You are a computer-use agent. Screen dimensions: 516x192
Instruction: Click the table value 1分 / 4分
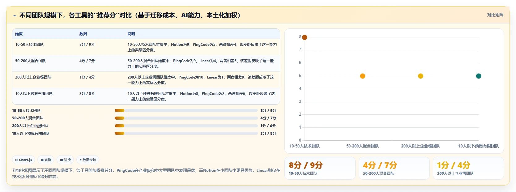[87, 77]
